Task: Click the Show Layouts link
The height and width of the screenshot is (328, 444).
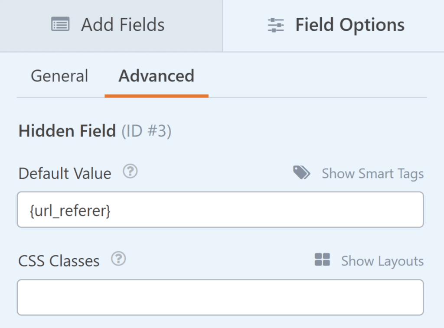Action: click(382, 260)
